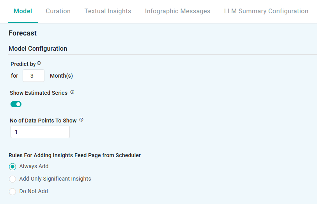The image size is (317, 204).
Task: Click the info icon beside Predict by
Action: [39, 63]
